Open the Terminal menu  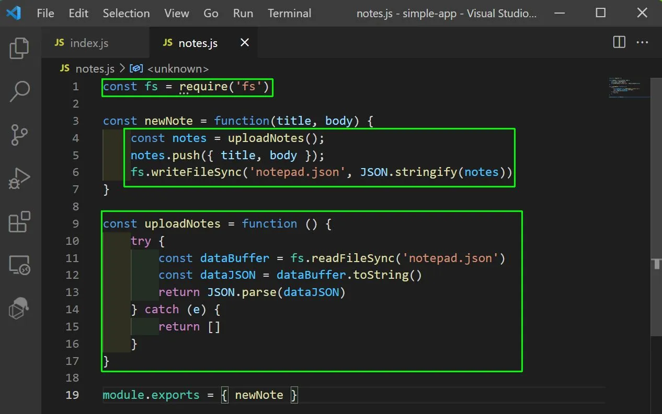pos(289,14)
